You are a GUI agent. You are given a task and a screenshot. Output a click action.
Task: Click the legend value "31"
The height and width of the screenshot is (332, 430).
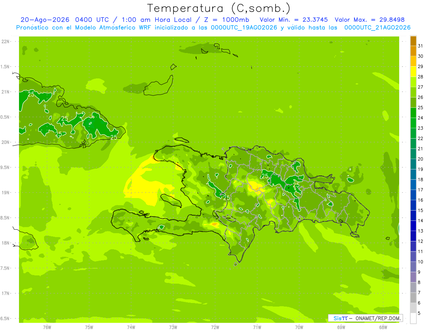point(421,46)
